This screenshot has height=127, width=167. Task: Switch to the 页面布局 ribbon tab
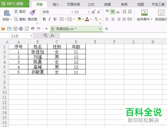click(73, 4)
